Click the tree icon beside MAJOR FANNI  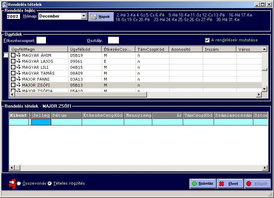[x=18, y=79]
